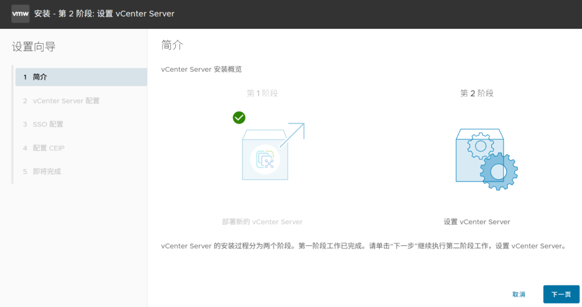Click the 设置向导 sidebar heading

tap(34, 47)
